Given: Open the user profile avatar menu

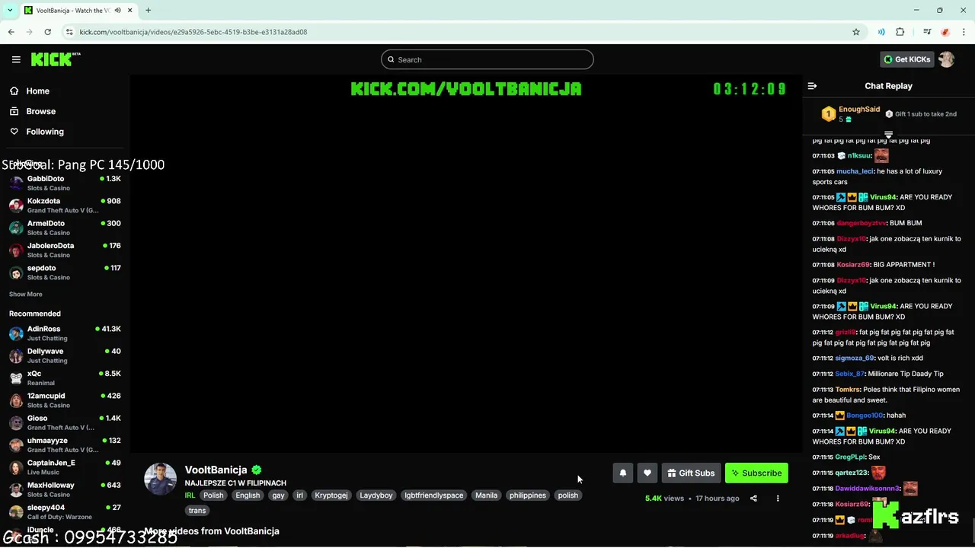Looking at the screenshot, I should coord(946,59).
